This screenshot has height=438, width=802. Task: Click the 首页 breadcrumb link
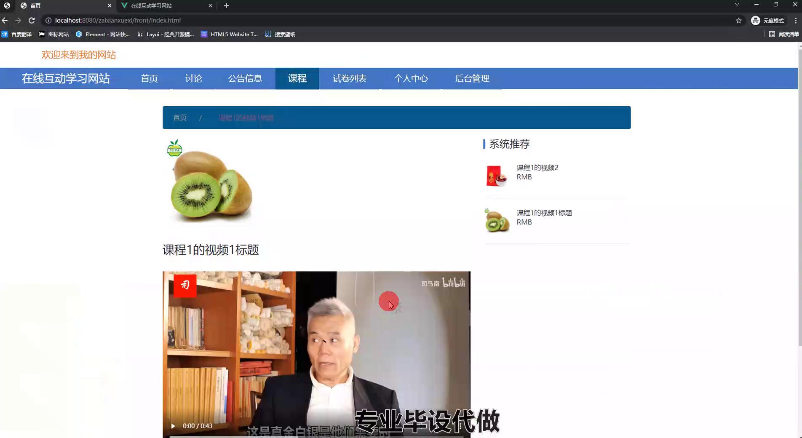(x=180, y=118)
